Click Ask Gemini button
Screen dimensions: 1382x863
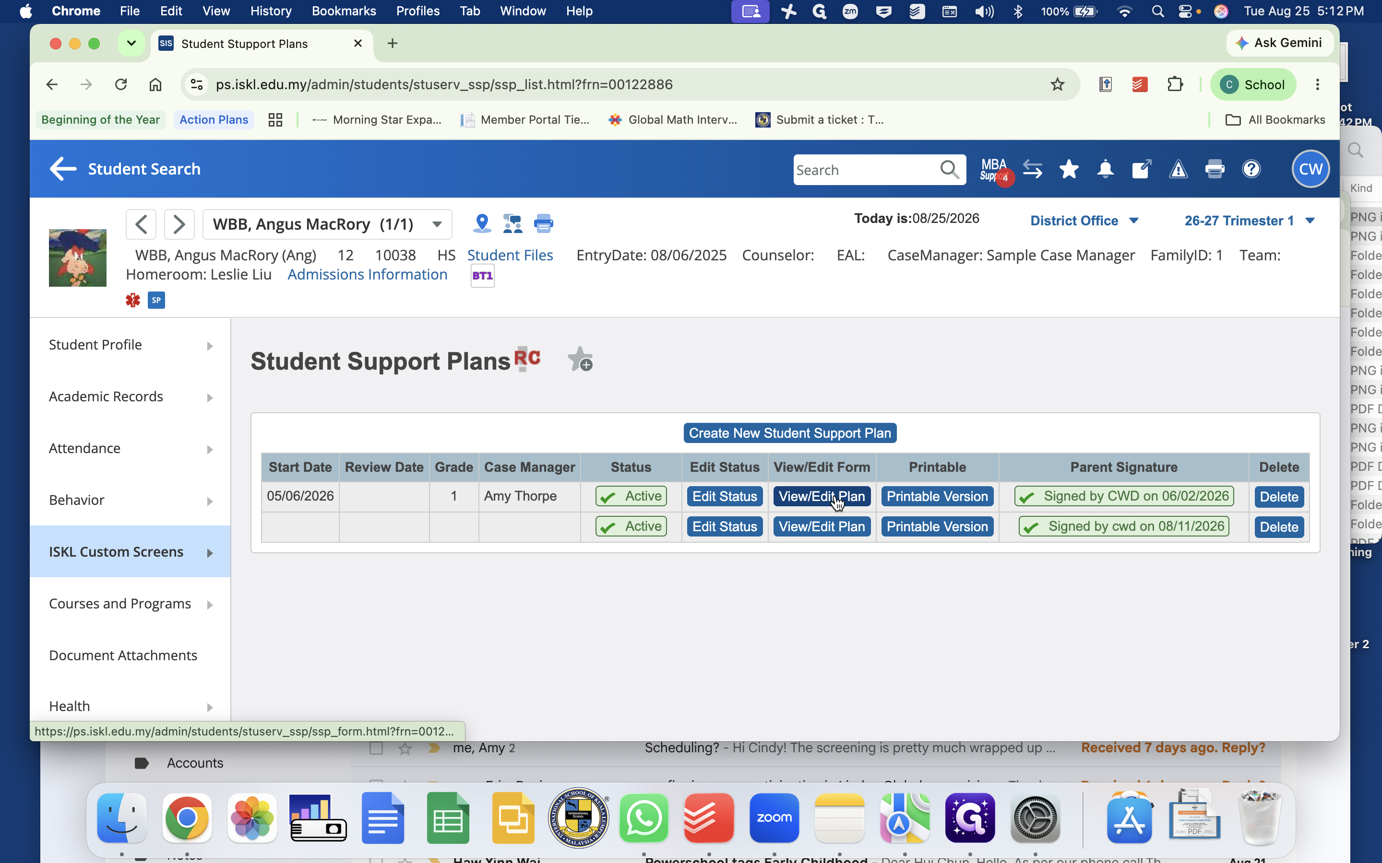coord(1279,43)
